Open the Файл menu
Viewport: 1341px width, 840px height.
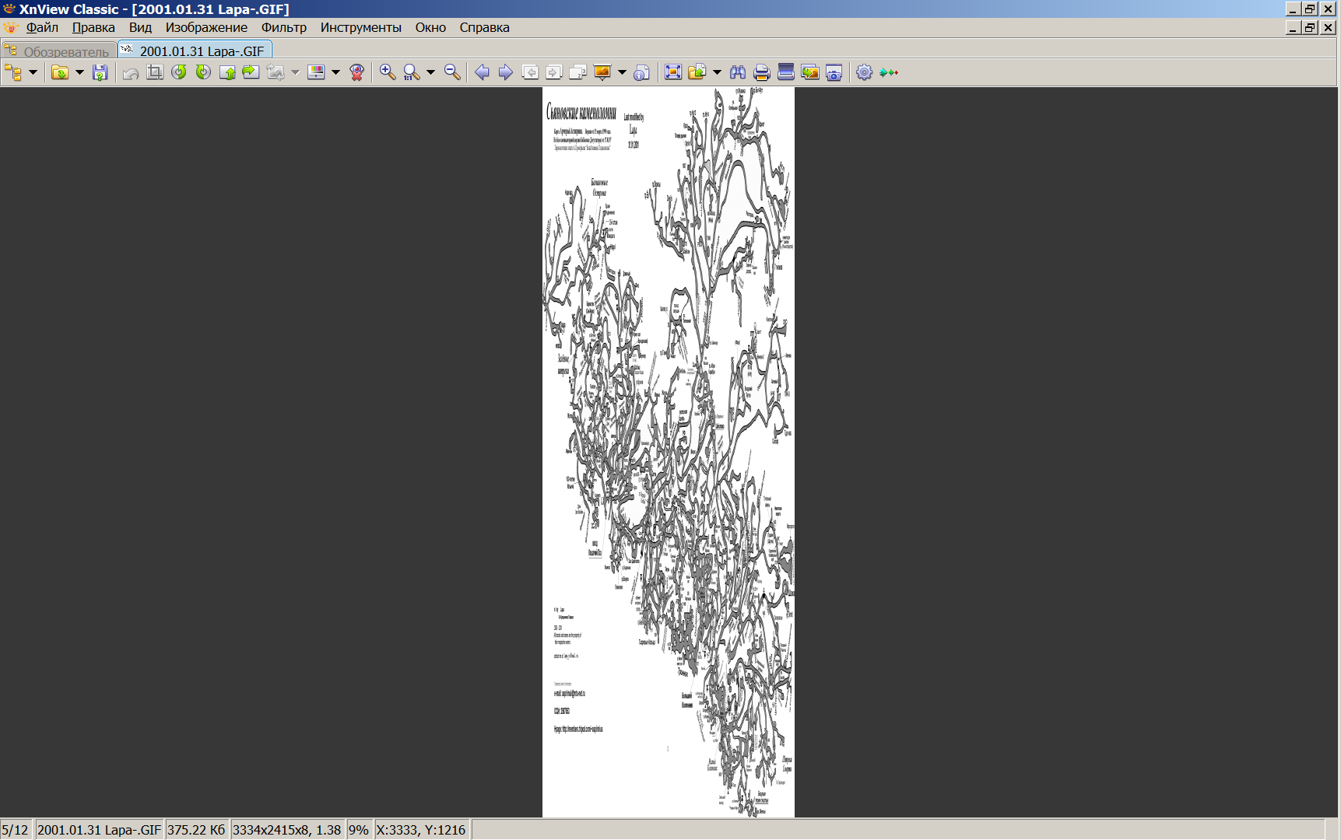click(42, 27)
